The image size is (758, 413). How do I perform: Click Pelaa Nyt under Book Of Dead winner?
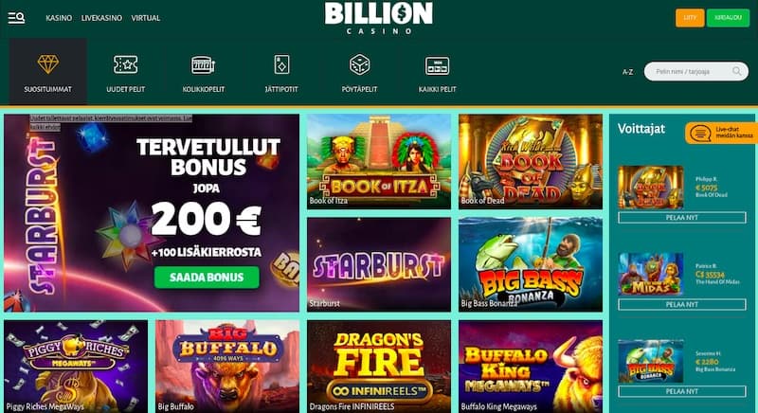click(x=681, y=217)
